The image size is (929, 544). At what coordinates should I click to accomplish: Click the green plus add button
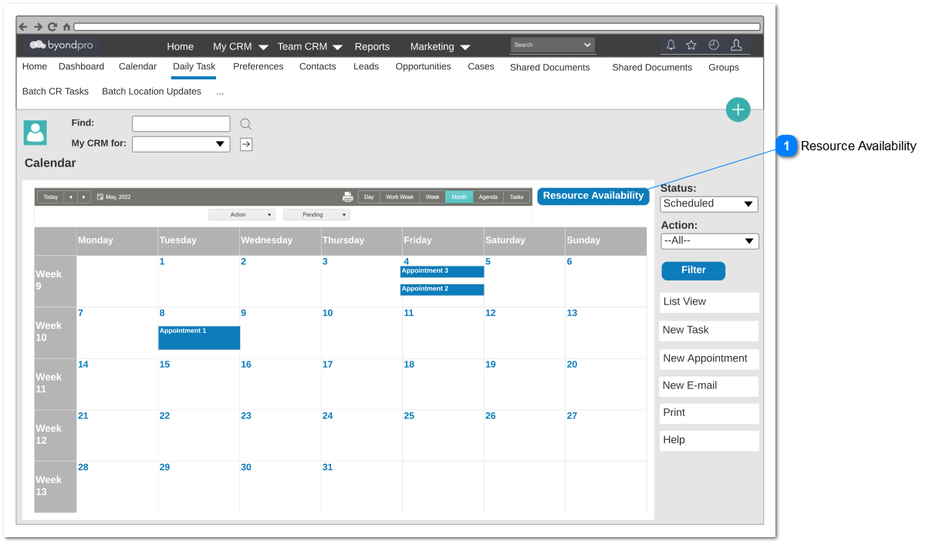[738, 109]
